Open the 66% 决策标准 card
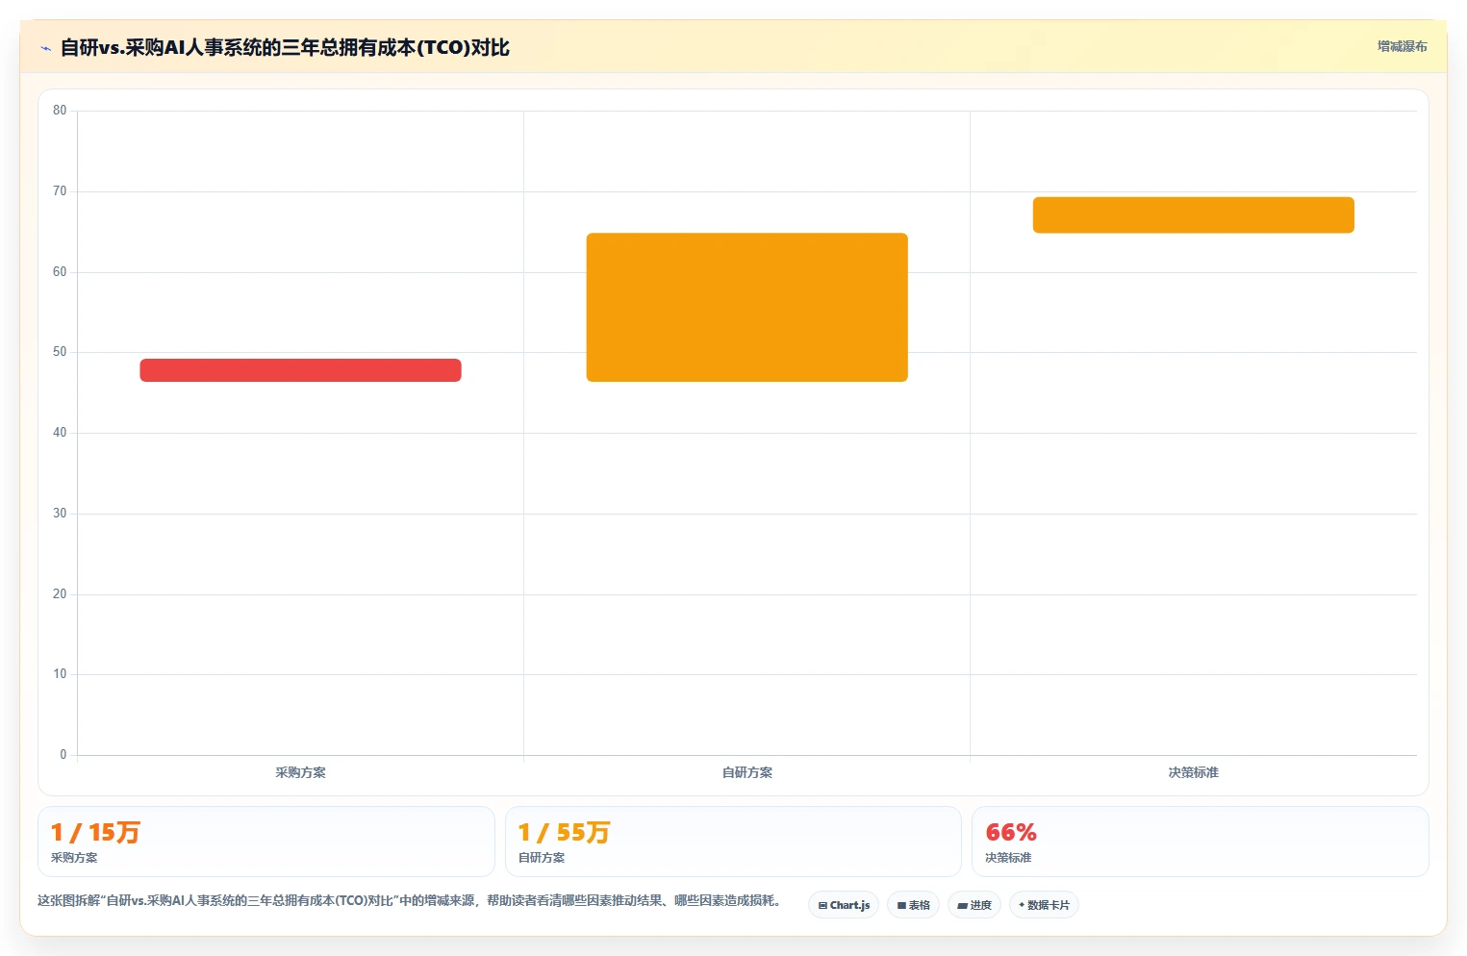The width and height of the screenshot is (1467, 956). coord(1200,842)
